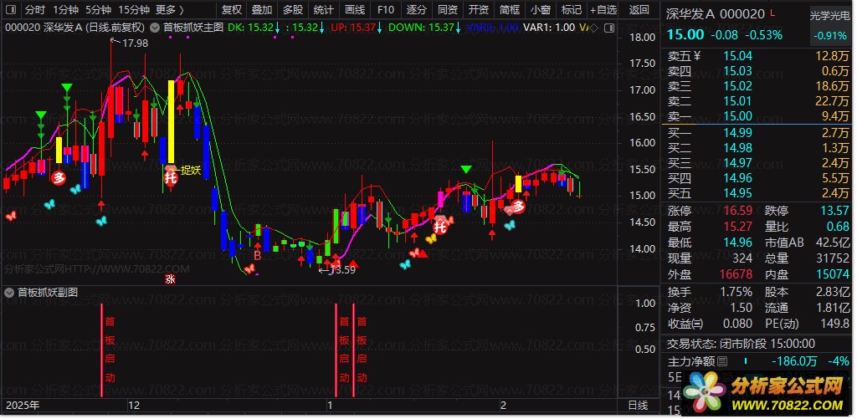The height and width of the screenshot is (419, 857).
Task: Click the 日线 period label at bottom right
Action: 638,406
